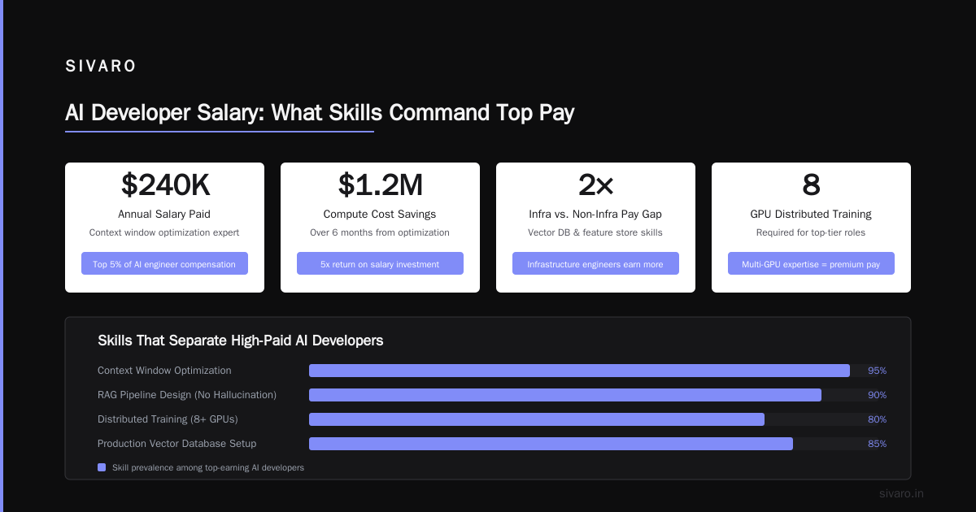Image resolution: width=976 pixels, height=512 pixels.
Task: Click the Compute Cost Savings label
Action: [380, 215]
